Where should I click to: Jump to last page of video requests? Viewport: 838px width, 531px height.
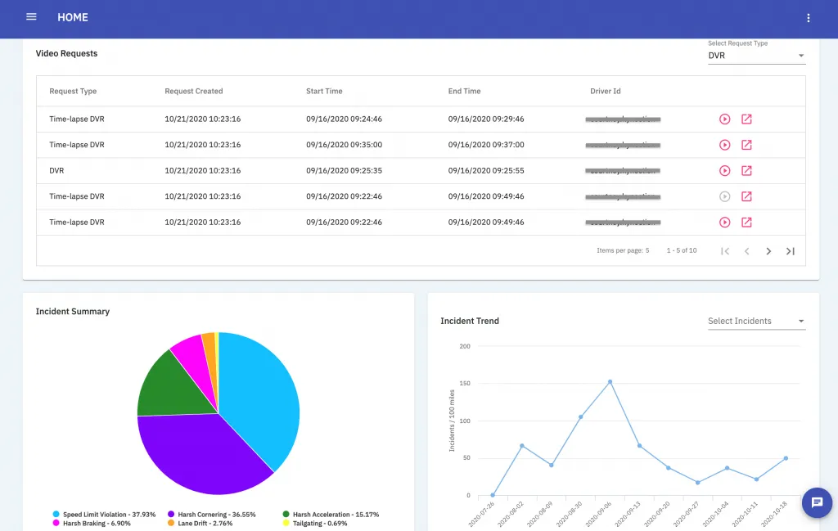[791, 251]
